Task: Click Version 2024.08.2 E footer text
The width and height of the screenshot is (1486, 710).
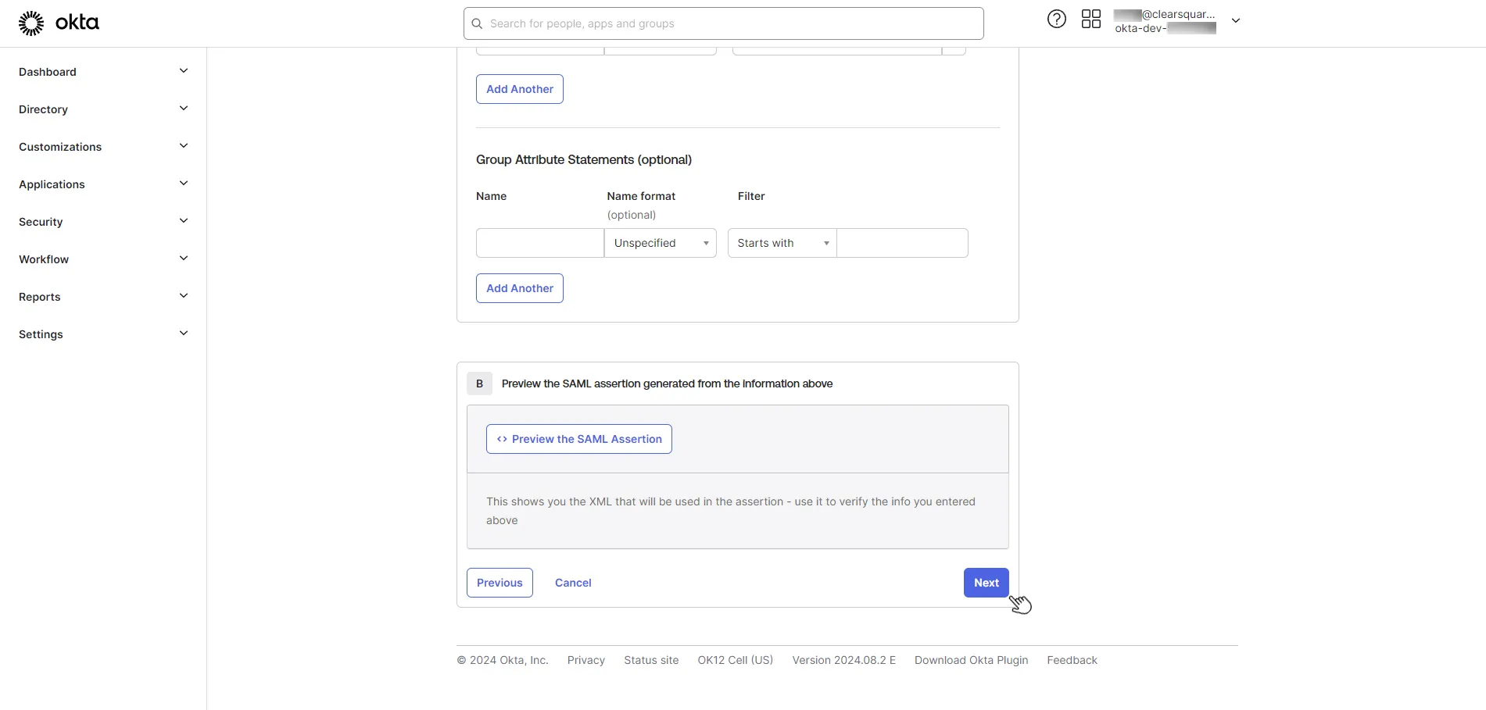Action: pyautogui.click(x=844, y=660)
